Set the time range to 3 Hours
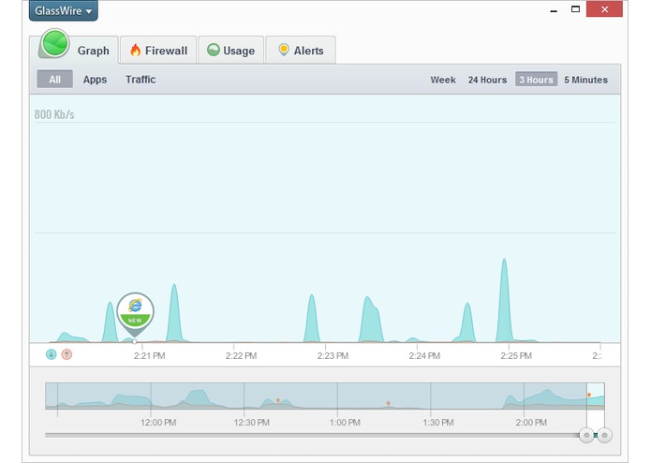 536,80
